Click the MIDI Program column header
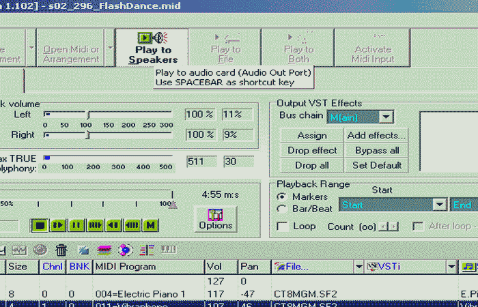This screenshot has width=478, height=307. [147, 266]
